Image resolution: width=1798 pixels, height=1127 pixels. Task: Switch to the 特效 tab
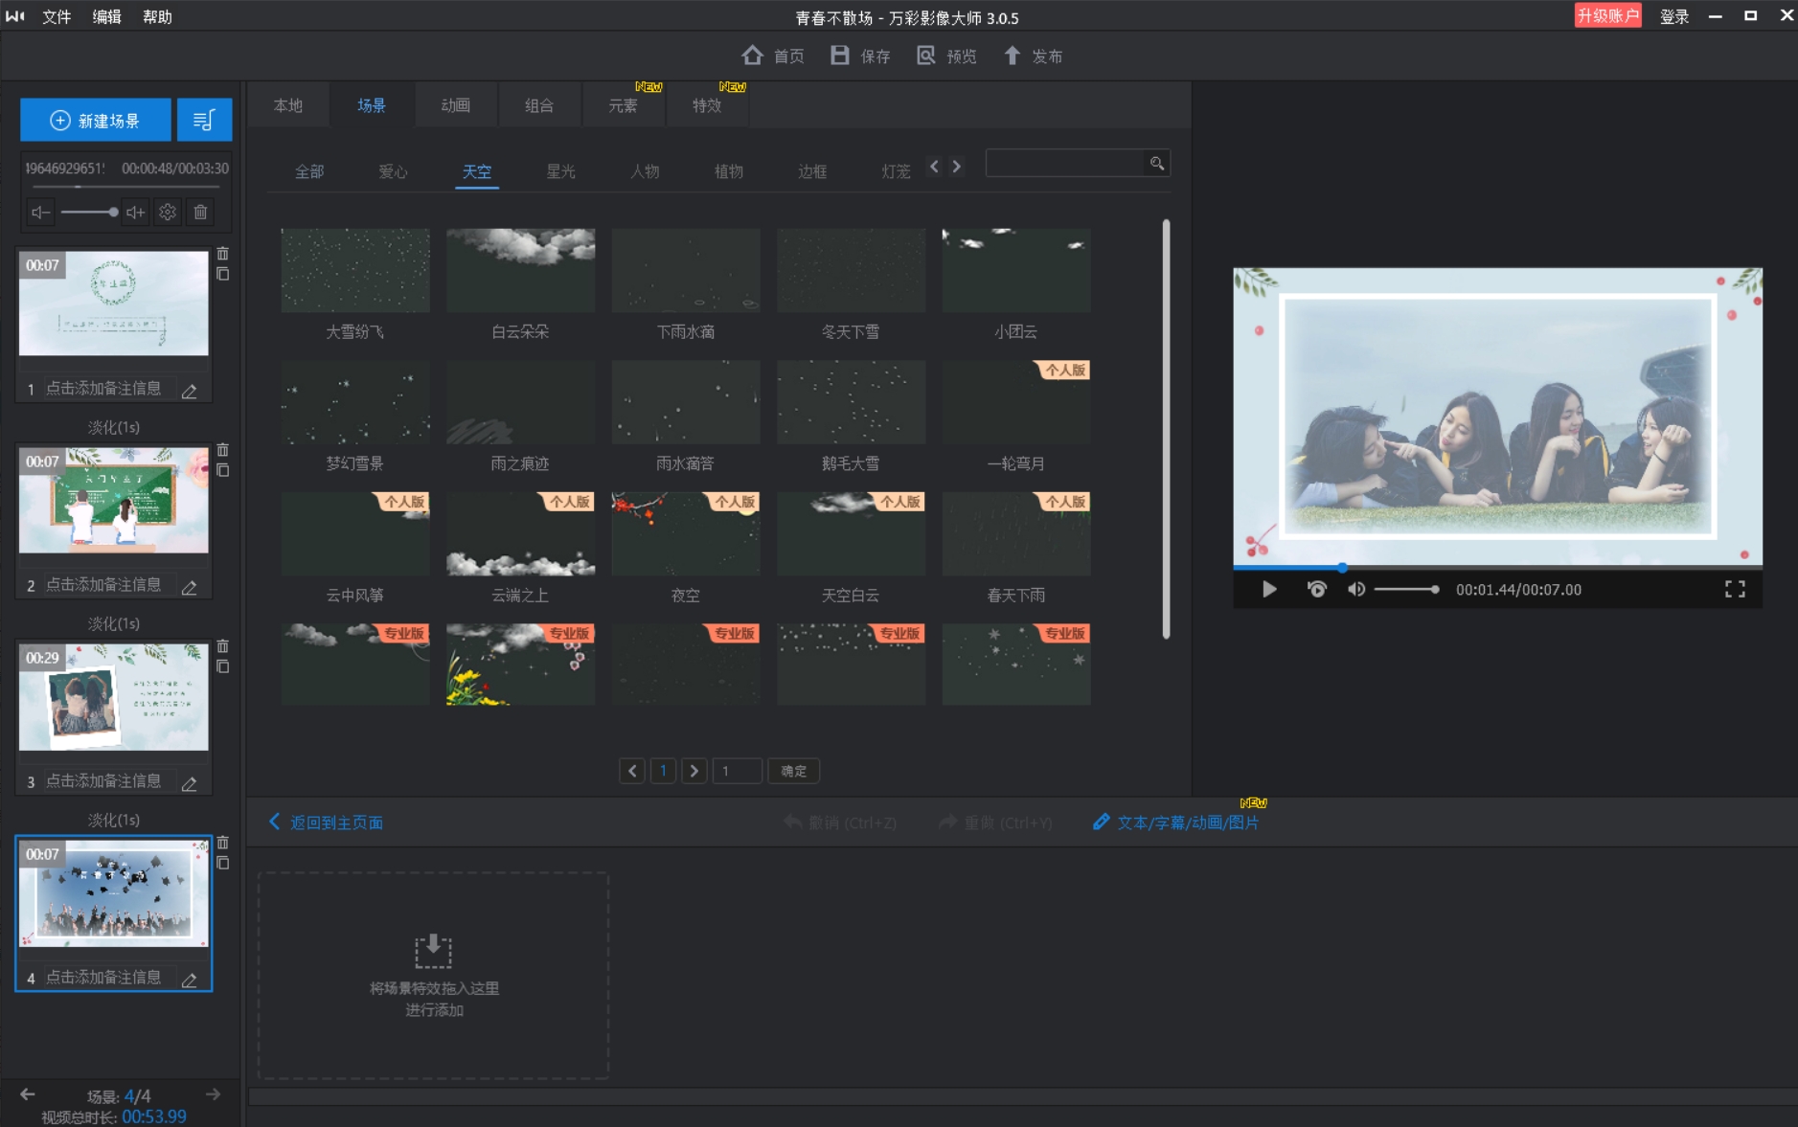point(707,105)
